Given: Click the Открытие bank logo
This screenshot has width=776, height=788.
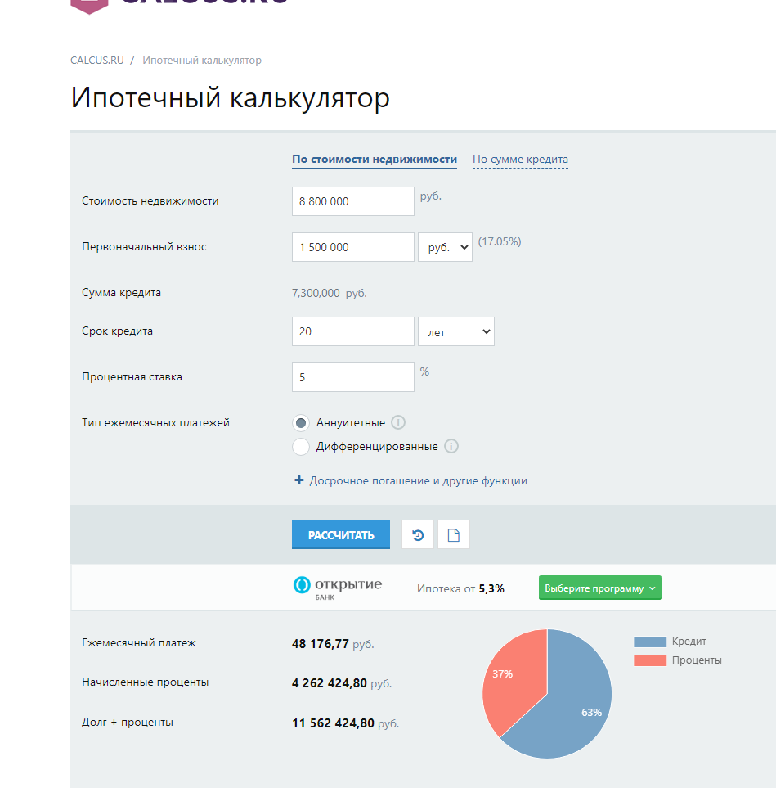Looking at the screenshot, I should 338,588.
